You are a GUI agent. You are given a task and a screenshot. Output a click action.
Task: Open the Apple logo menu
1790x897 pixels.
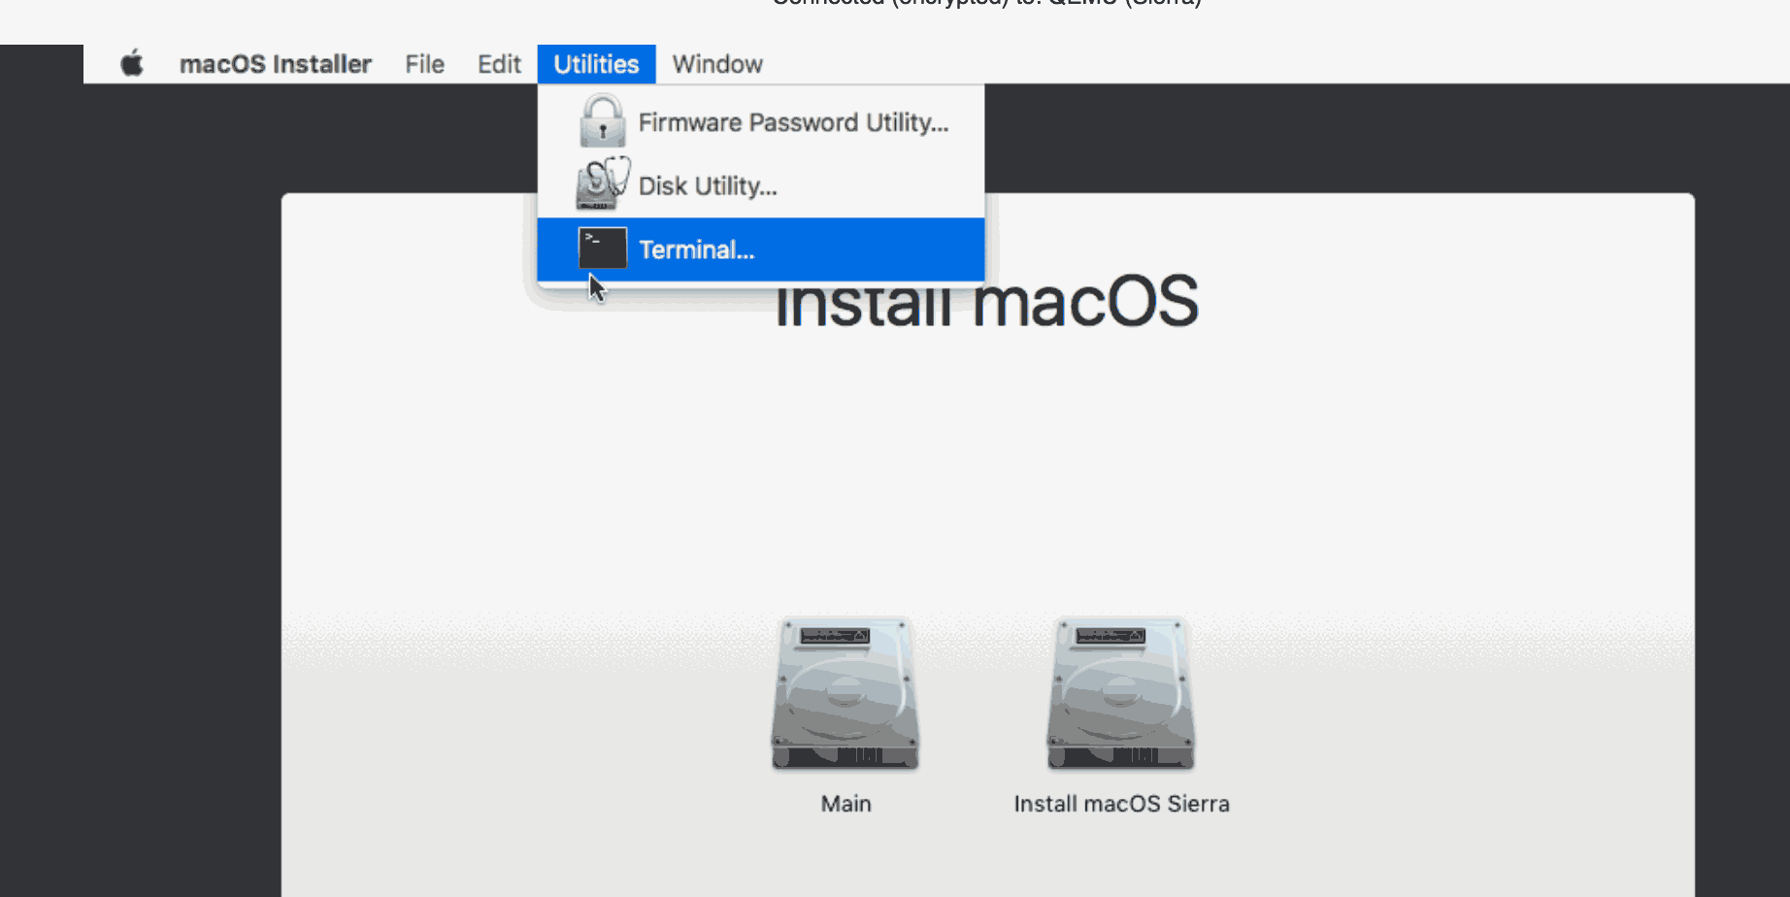132,64
